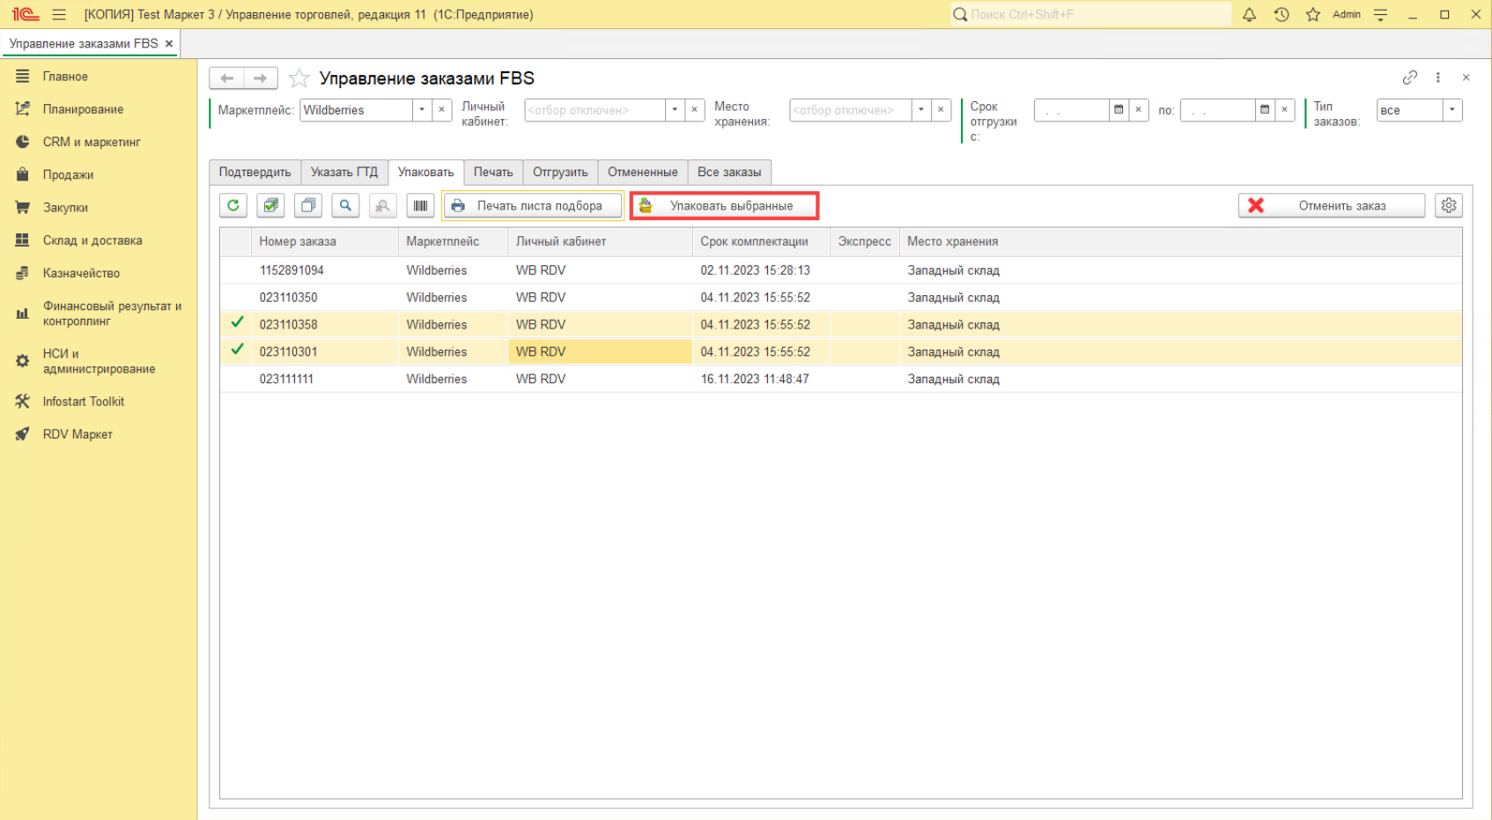This screenshot has width=1492, height=820.
Task: Expand Место хранения dropdown
Action: [x=921, y=110]
